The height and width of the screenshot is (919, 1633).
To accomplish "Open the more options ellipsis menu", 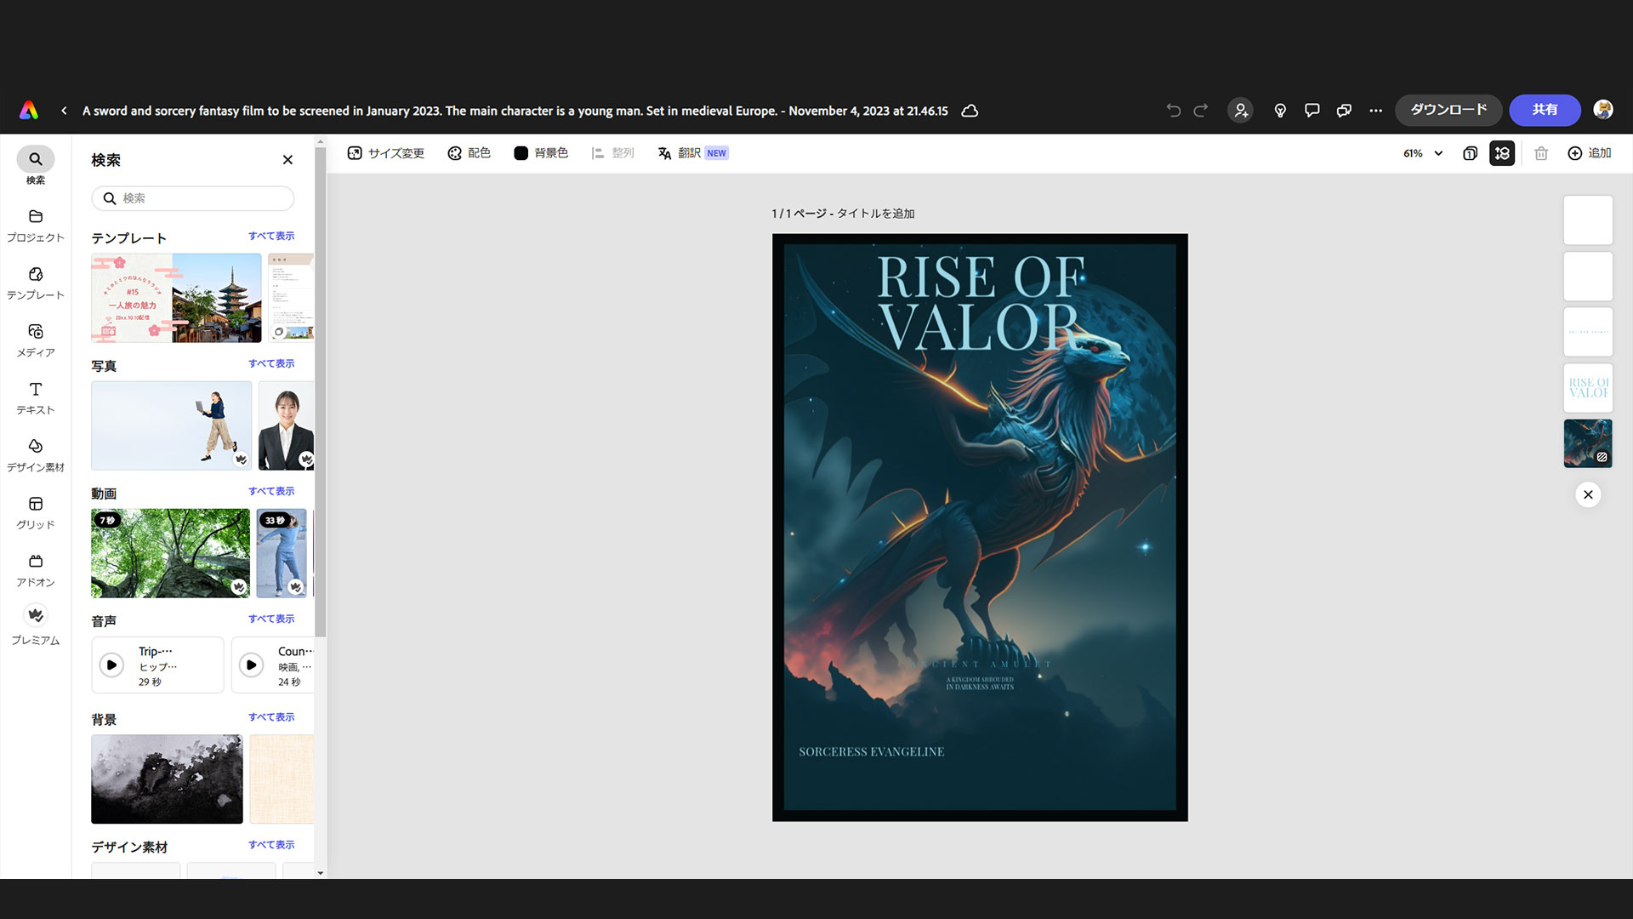I will [x=1376, y=111].
